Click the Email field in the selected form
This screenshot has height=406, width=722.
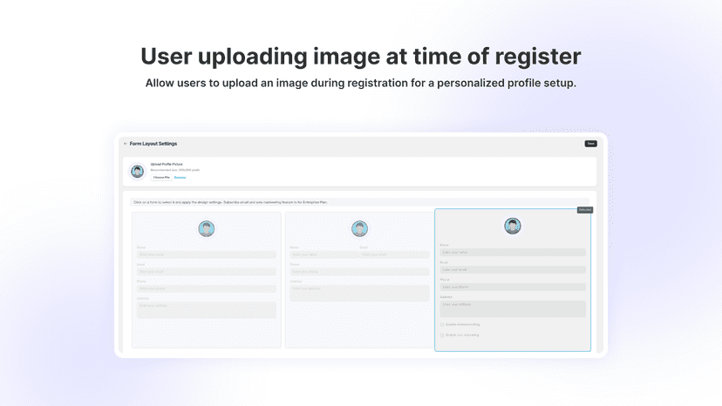pyautogui.click(x=513, y=270)
